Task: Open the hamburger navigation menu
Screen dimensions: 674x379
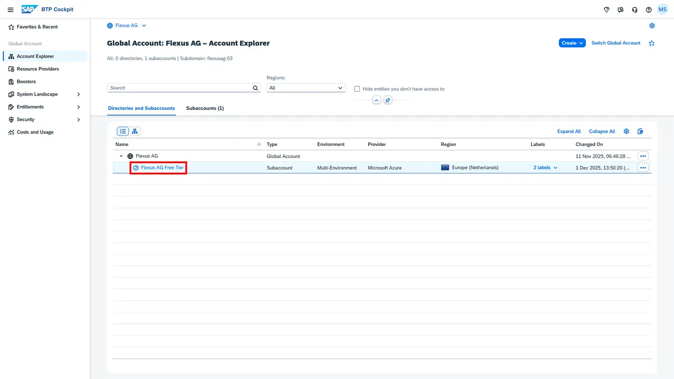Action: [10, 9]
